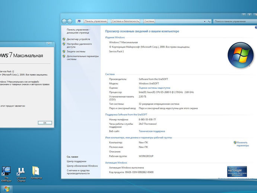The height and width of the screenshot is (193, 257).
Task: Open 'Центр поддержки' link
Action: [x=76, y=161]
